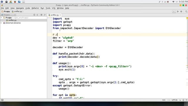Click the Search Everywhere magnifier icon
Viewport: 188px width, 106px height.
point(186,11)
